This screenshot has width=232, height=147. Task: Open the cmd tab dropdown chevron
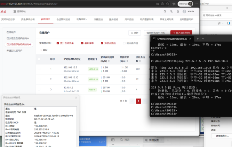203,39
